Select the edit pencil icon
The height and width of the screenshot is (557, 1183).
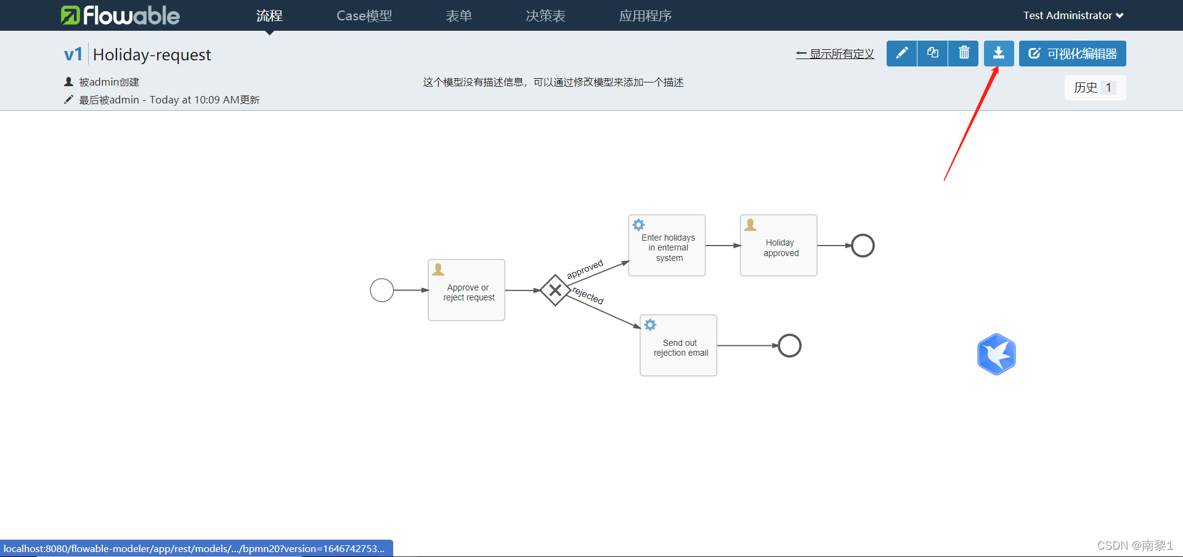coord(901,54)
